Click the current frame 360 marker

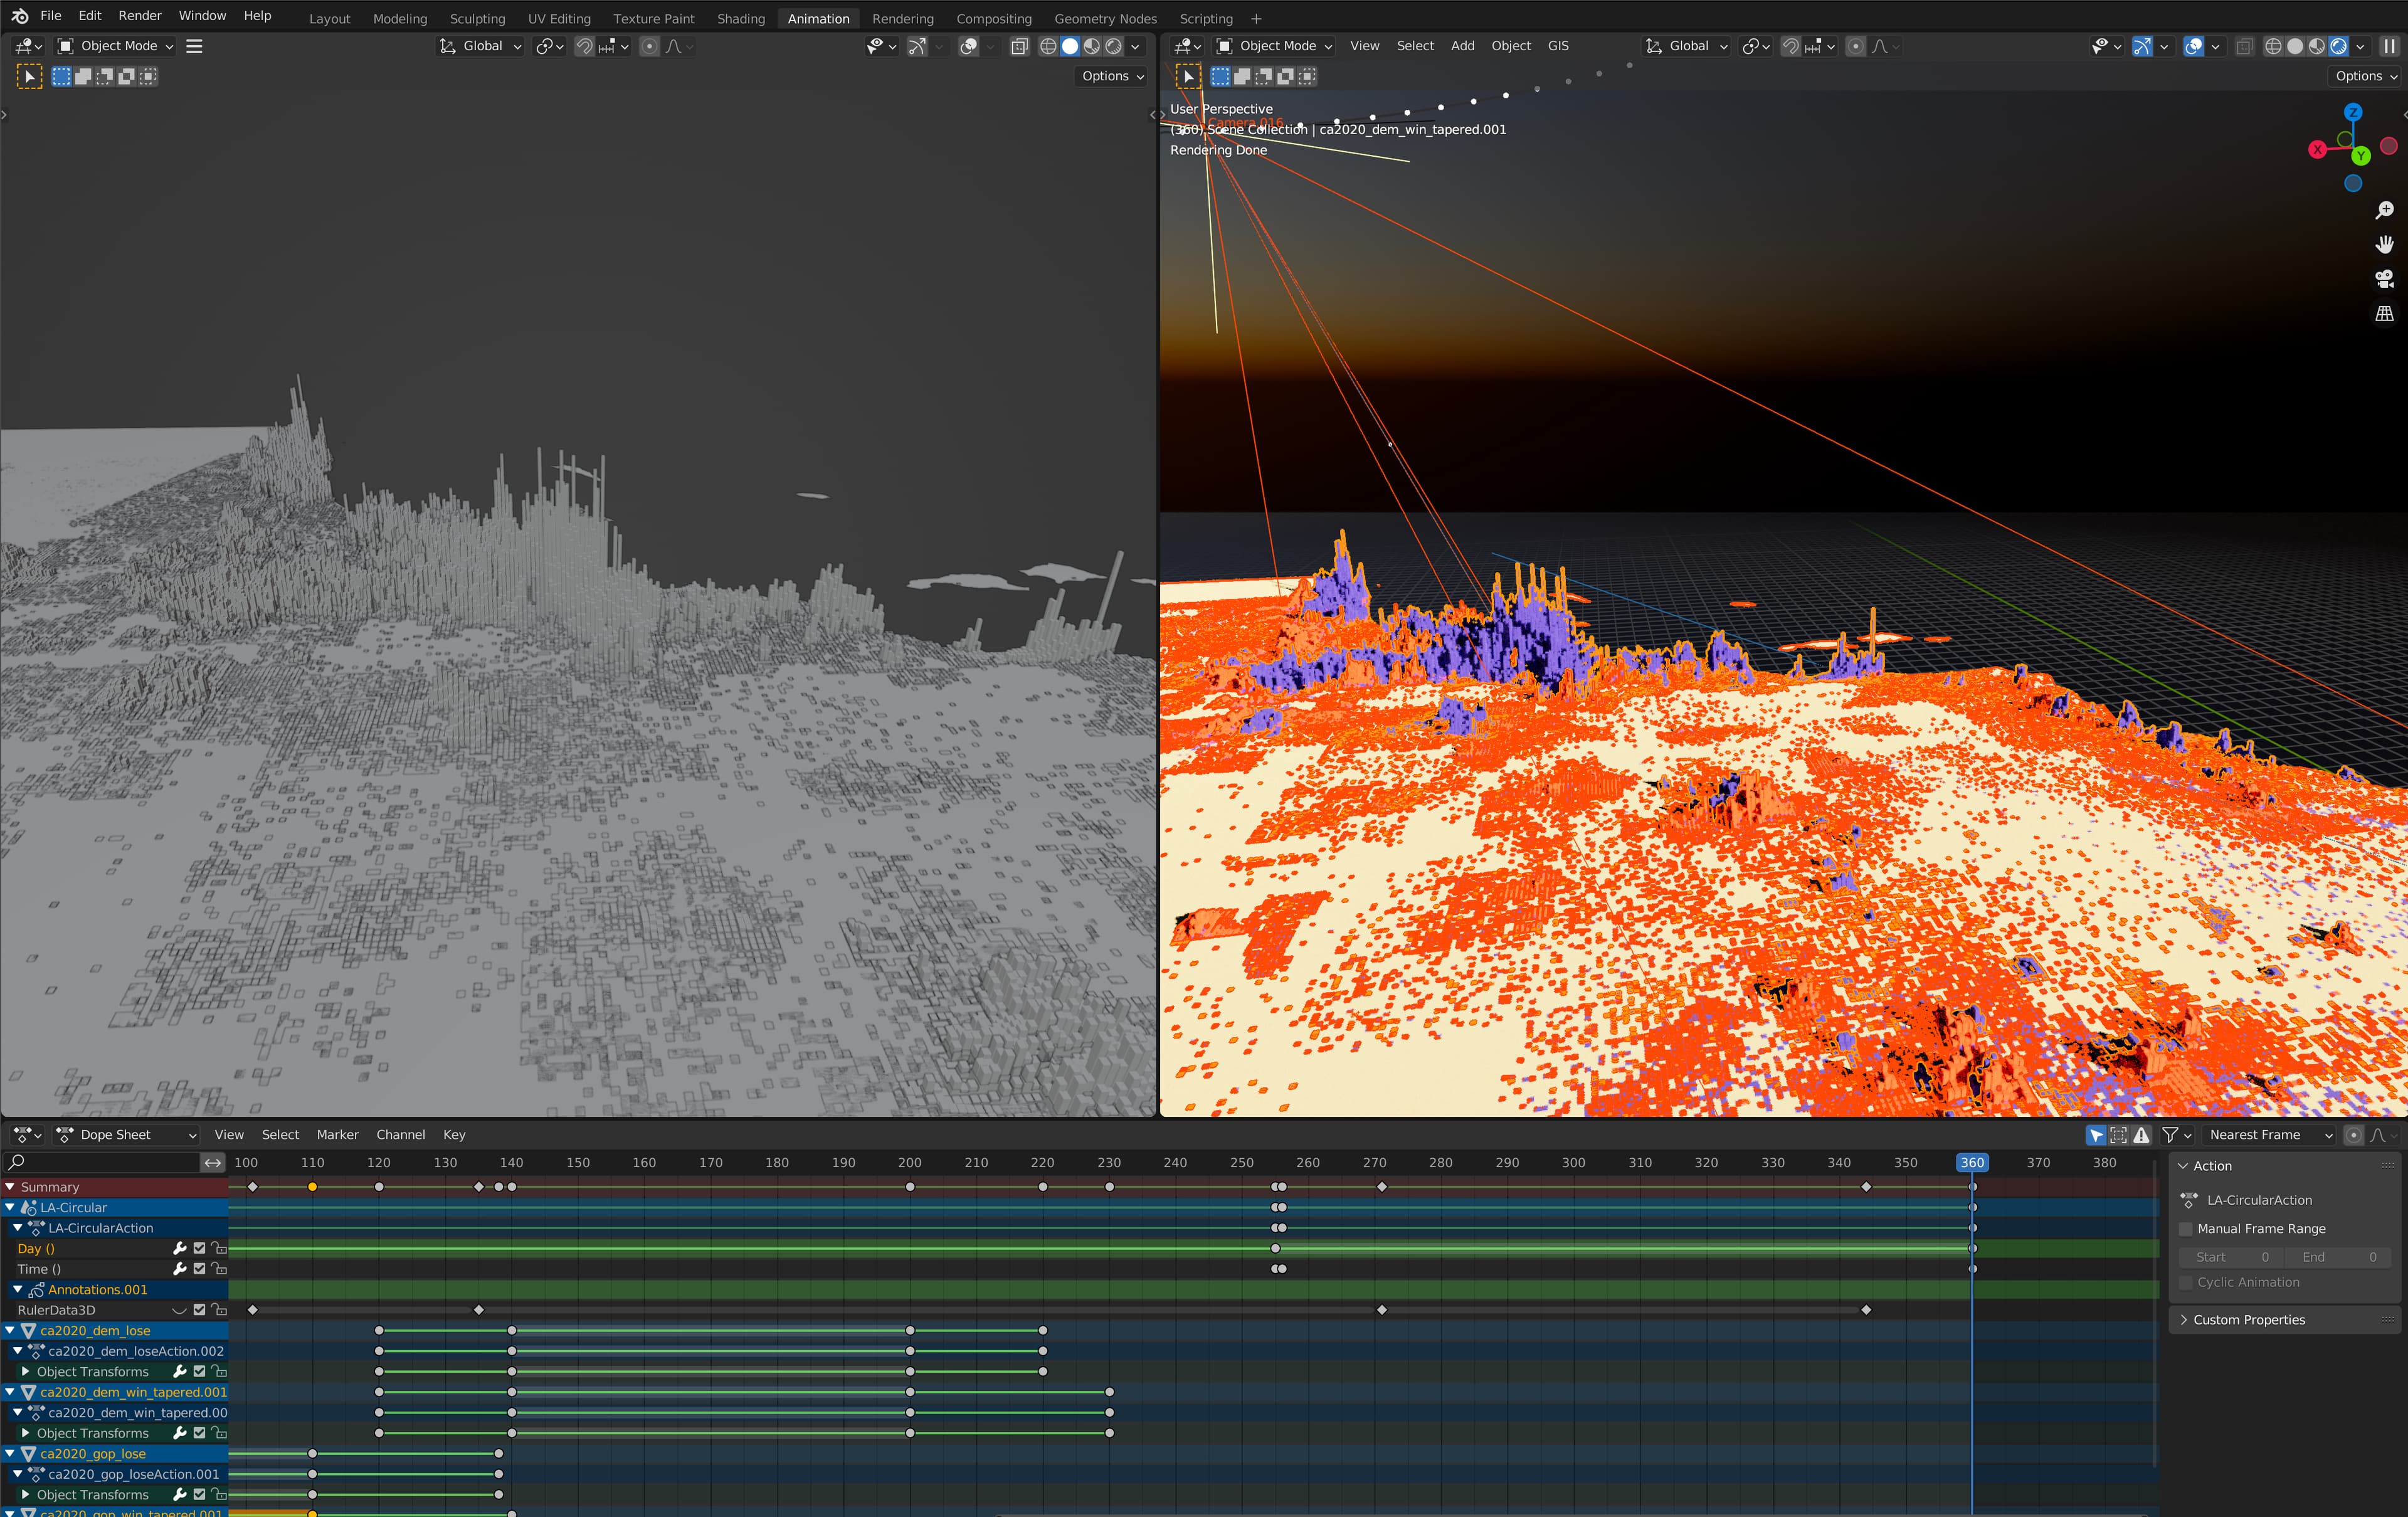pos(1972,1163)
